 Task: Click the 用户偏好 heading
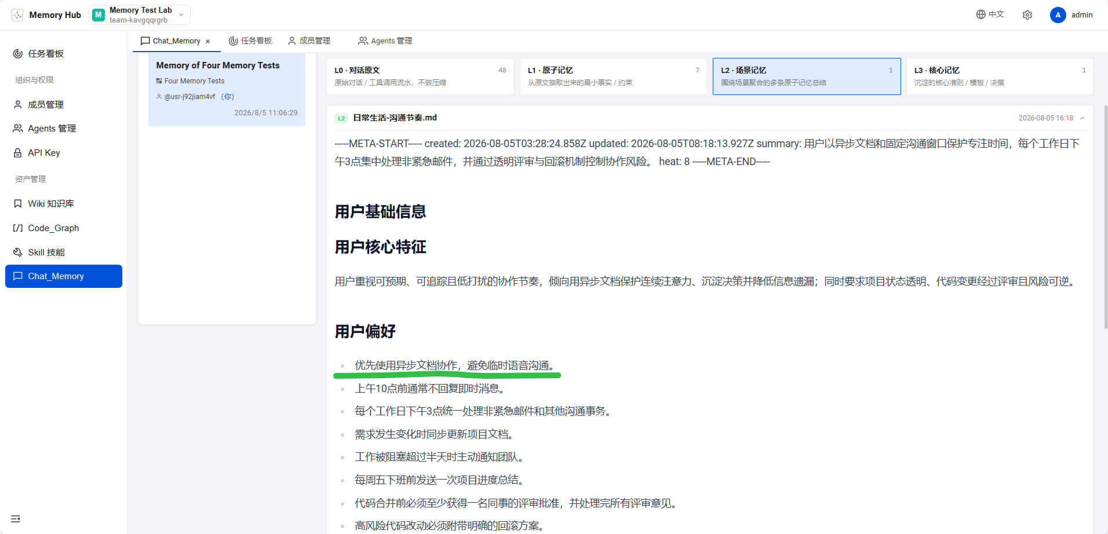pos(365,332)
